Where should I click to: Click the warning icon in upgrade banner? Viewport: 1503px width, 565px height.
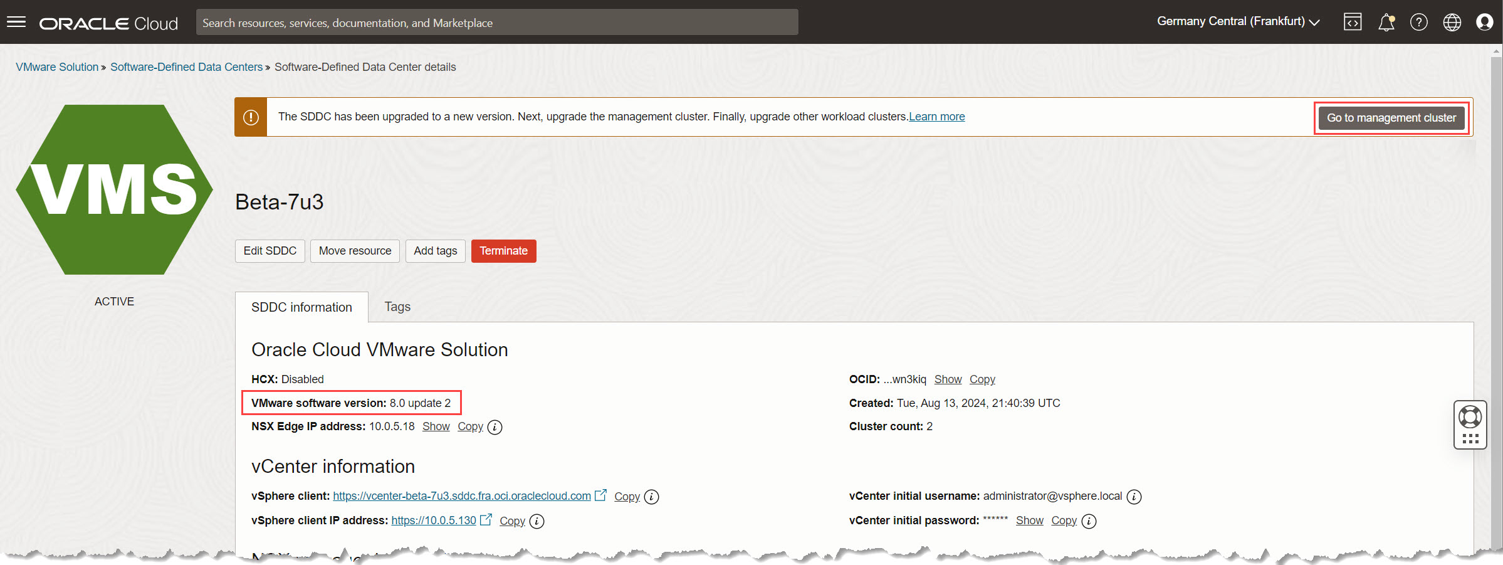point(251,117)
